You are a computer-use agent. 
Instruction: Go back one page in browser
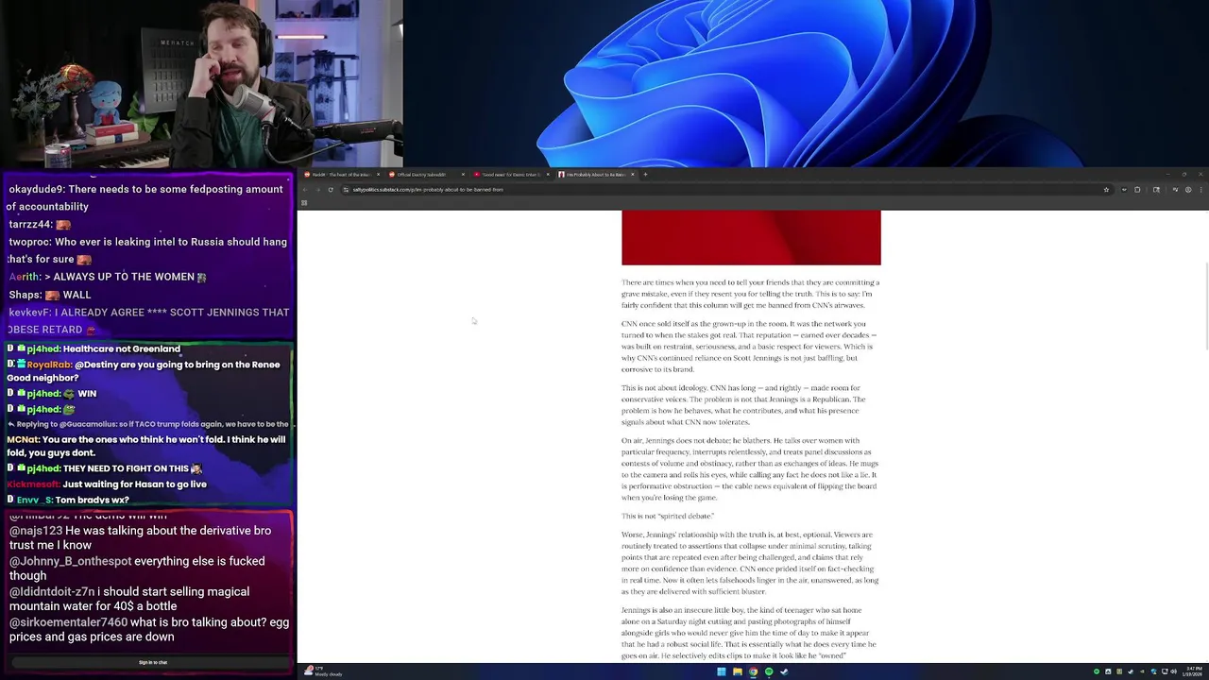pos(305,190)
